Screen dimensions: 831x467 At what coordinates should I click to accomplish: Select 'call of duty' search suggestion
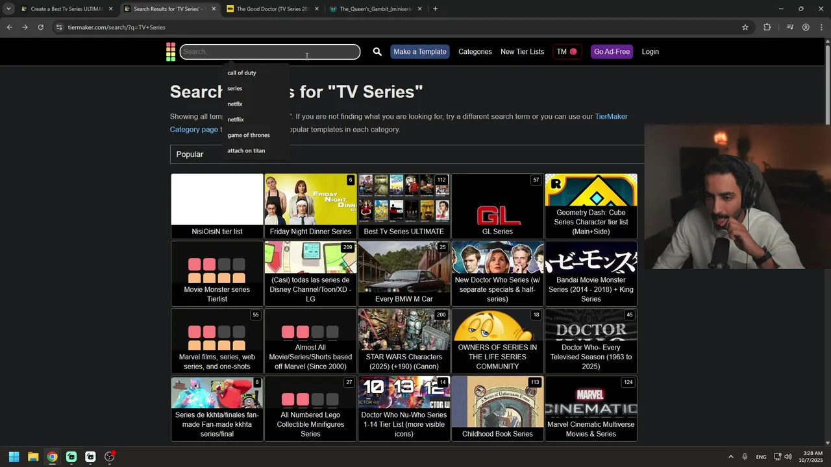tap(242, 73)
